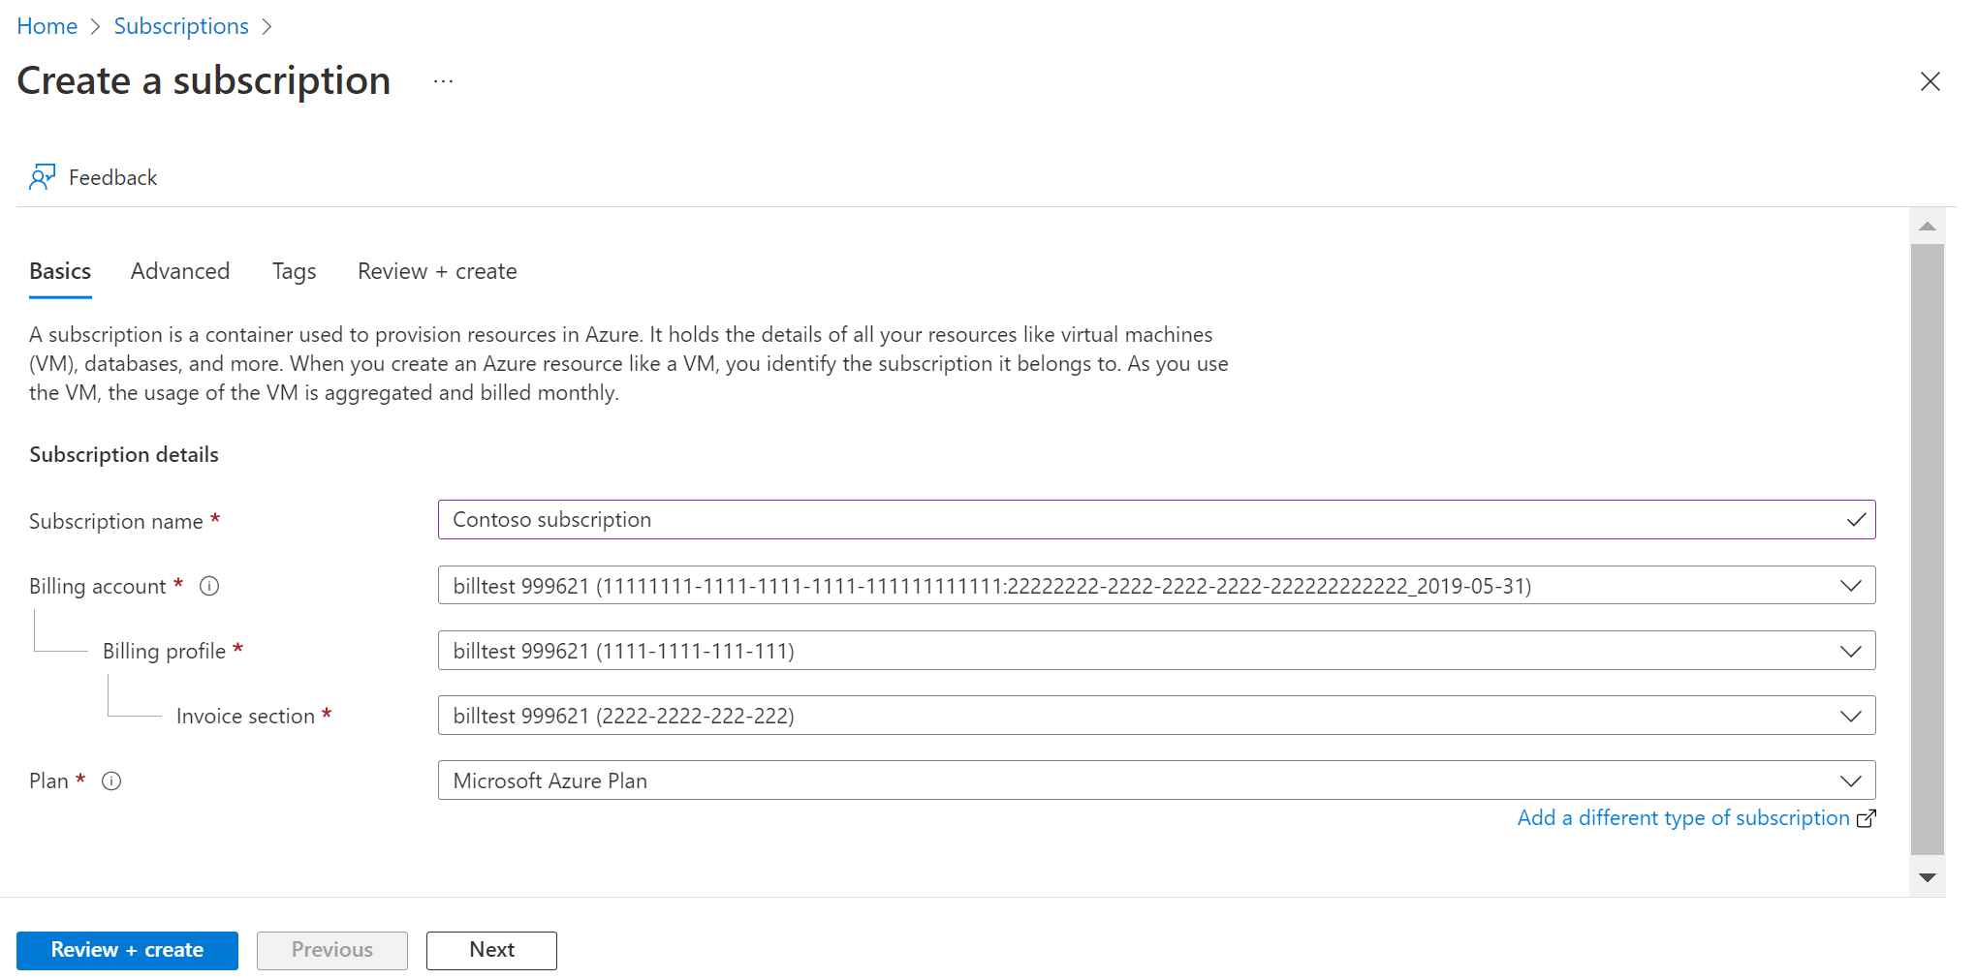Click the Feedback icon
1977x979 pixels.
click(x=43, y=176)
